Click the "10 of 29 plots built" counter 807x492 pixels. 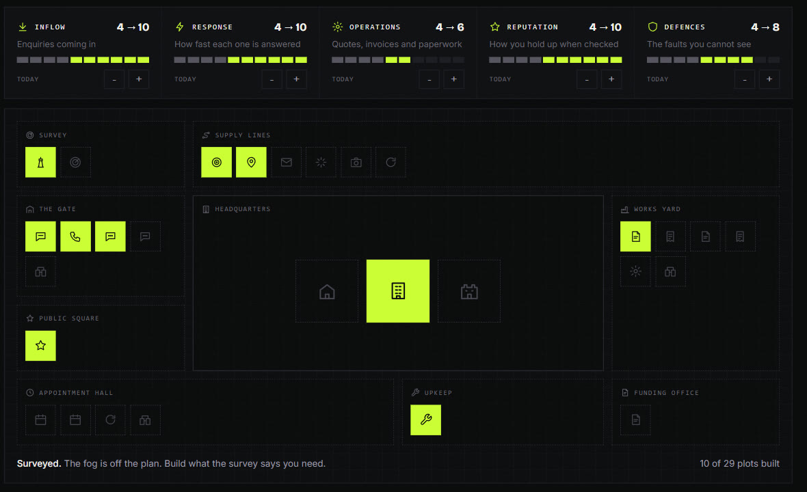point(739,463)
